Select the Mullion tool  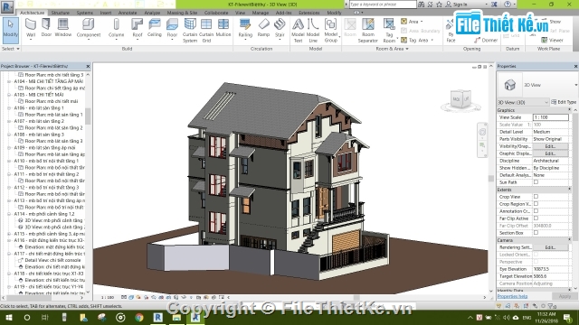pyautogui.click(x=223, y=29)
